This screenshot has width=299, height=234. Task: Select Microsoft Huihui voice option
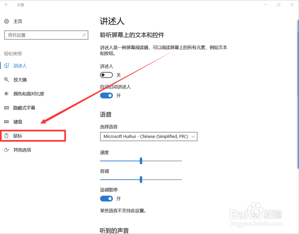tap(144, 137)
